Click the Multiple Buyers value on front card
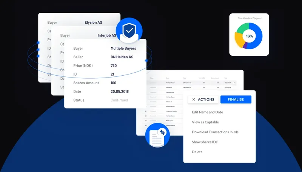This screenshot has height=172, width=302. click(123, 49)
